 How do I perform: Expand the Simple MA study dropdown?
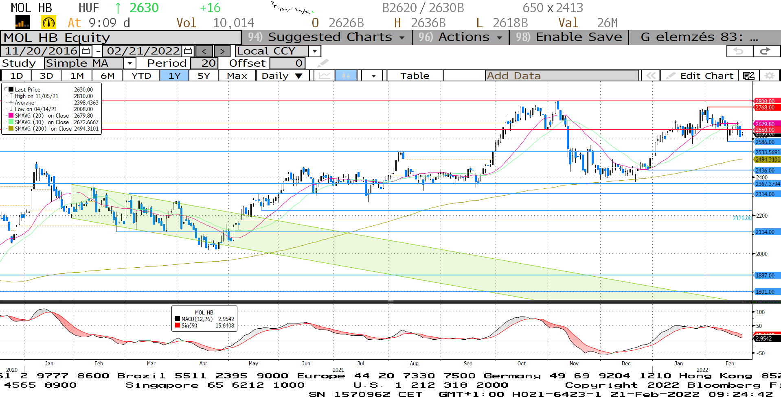click(x=129, y=63)
